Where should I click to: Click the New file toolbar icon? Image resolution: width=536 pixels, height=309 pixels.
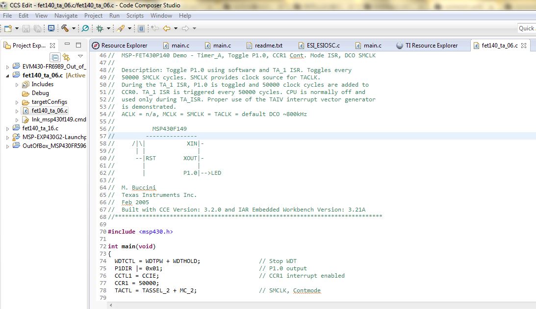pyautogui.click(x=7, y=28)
